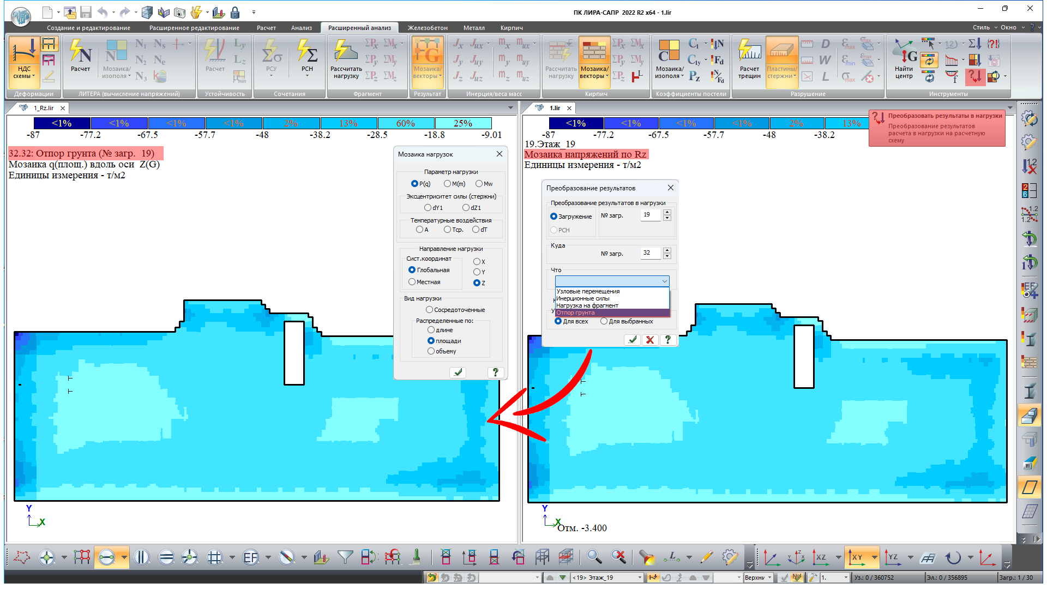This screenshot has height=589, width=1047.
Task: Click the save floppy disk icon
Action: (86, 12)
